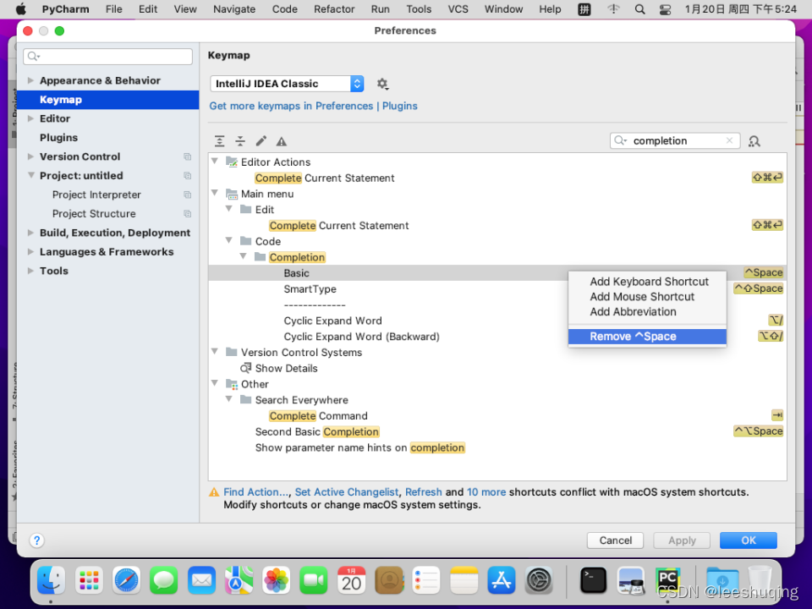The image size is (812, 609).
Task: Open Messages from the Dock
Action: point(163,579)
